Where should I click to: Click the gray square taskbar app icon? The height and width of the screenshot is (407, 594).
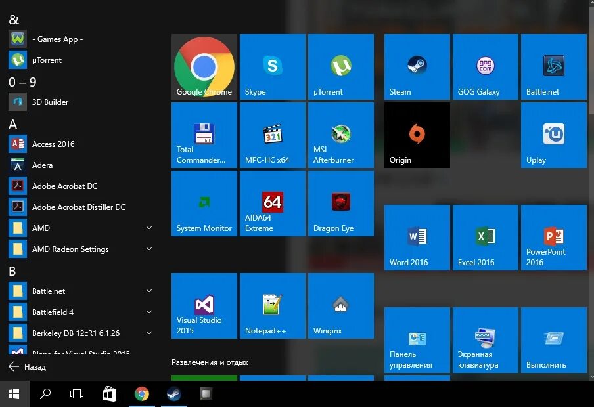[206, 394]
